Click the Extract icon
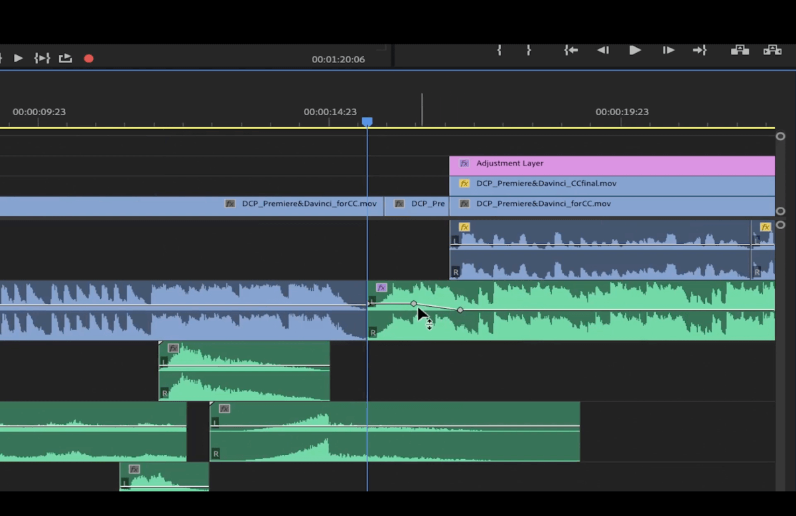 [772, 50]
